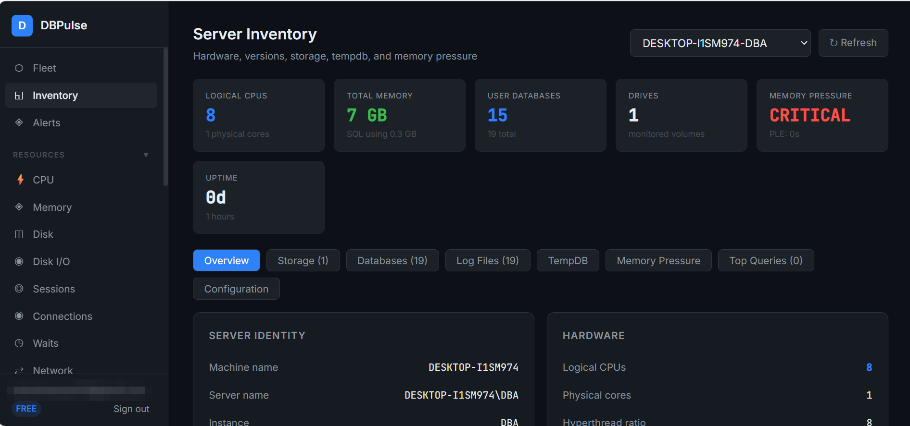Click the Sessions ring icon
The image size is (910, 426).
coord(19,289)
